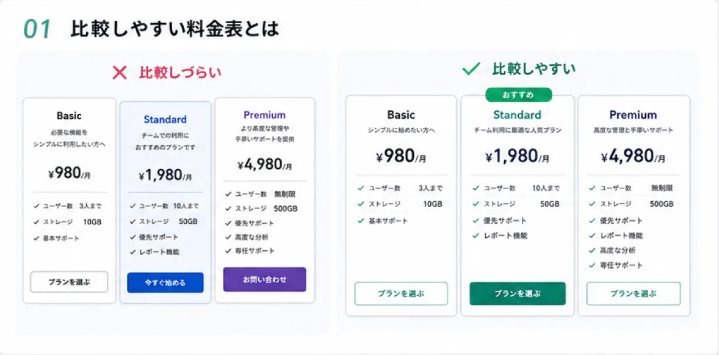The height and width of the screenshot is (355, 719).
Task: Click checkmark beside right Premium 専任サポート
Action: click(x=592, y=265)
